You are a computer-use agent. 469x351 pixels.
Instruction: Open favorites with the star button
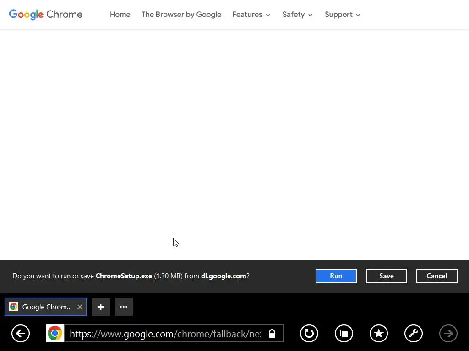click(379, 333)
